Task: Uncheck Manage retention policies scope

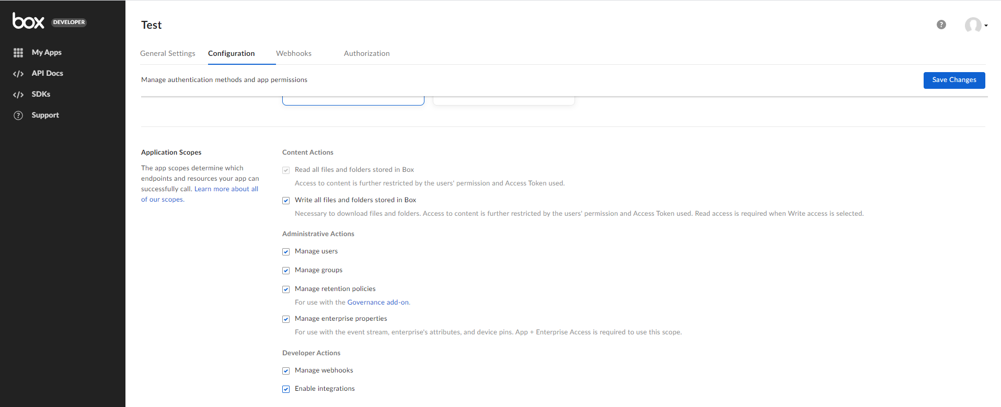Action: pyautogui.click(x=286, y=289)
